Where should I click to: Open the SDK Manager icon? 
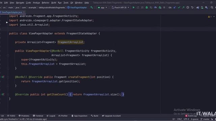(206, 7)
